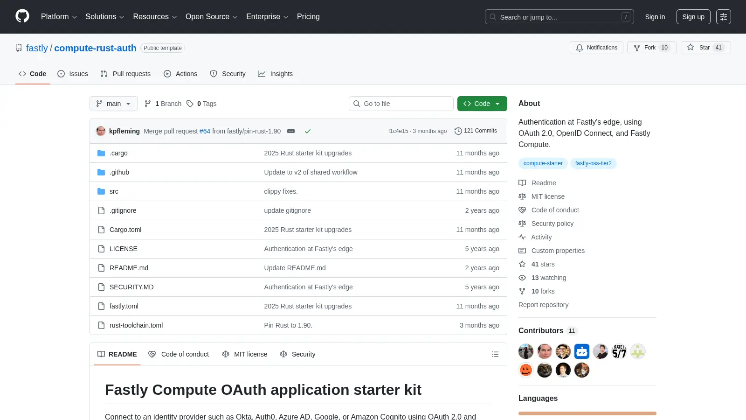Open first contributor avatar

(526, 351)
